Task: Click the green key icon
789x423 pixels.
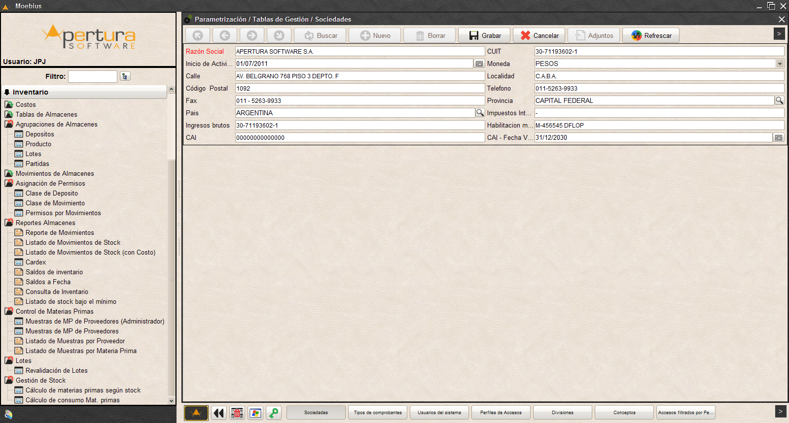Action: click(273, 413)
